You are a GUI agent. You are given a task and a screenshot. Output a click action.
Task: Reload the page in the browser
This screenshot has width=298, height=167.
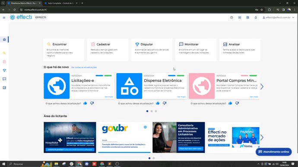pos(14,9)
